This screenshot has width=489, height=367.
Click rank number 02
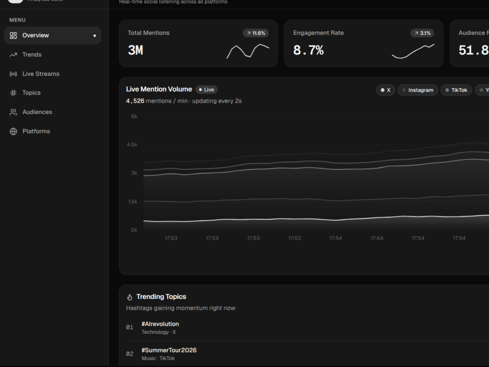[130, 354]
